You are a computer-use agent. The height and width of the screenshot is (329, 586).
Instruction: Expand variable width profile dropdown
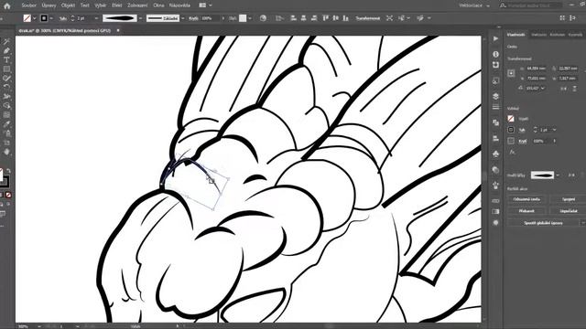tap(140, 18)
